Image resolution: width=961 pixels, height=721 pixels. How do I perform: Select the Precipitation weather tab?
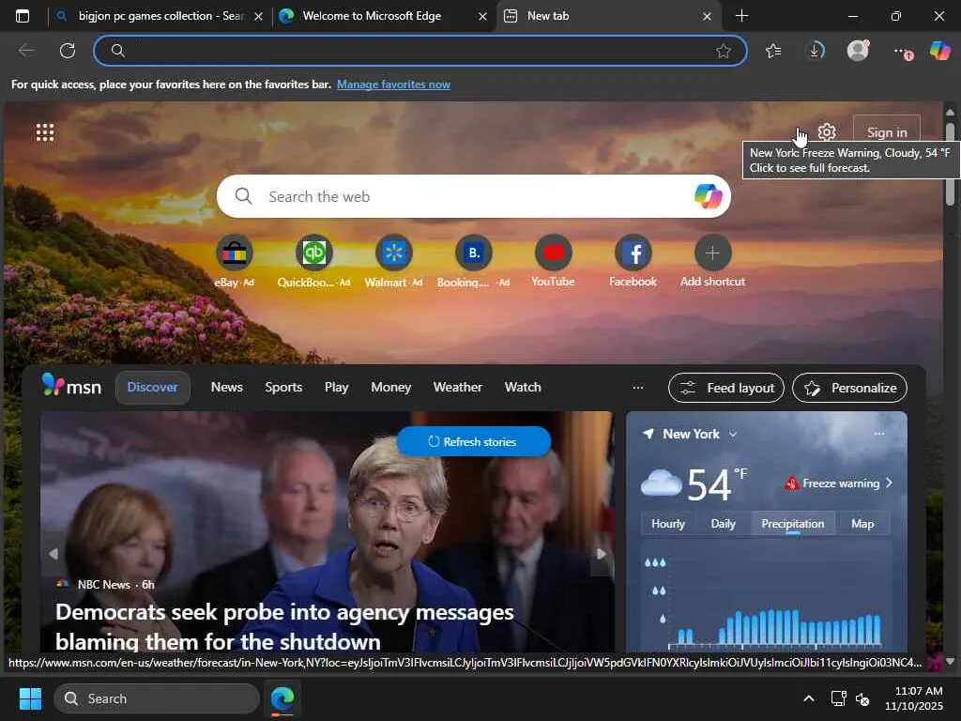[792, 524]
